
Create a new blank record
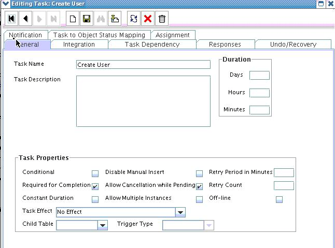(73, 19)
